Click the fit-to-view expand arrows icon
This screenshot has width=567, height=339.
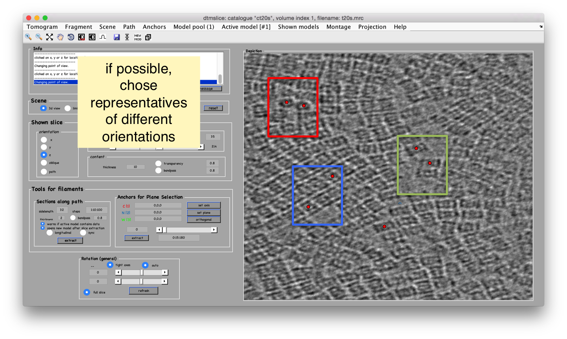point(50,37)
